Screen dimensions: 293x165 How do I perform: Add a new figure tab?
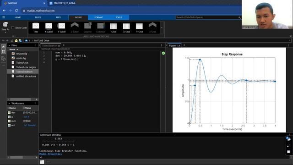click(184, 45)
